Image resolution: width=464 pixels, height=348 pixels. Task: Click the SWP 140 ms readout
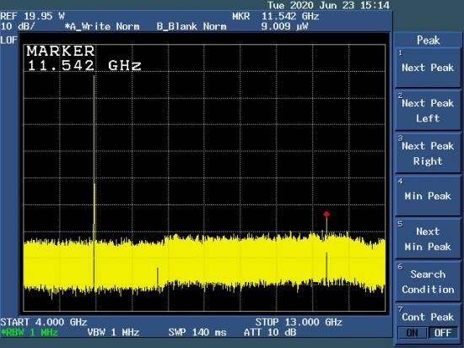coord(197,332)
